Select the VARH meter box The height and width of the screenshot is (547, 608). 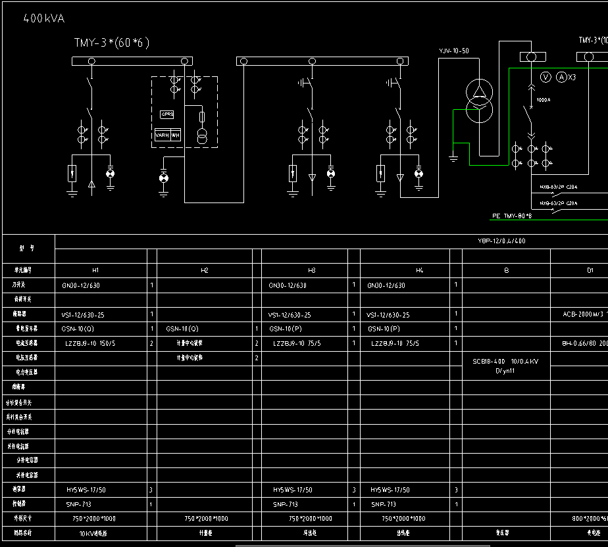(162, 135)
